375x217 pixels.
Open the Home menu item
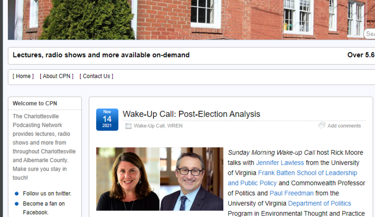pyautogui.click(x=23, y=76)
